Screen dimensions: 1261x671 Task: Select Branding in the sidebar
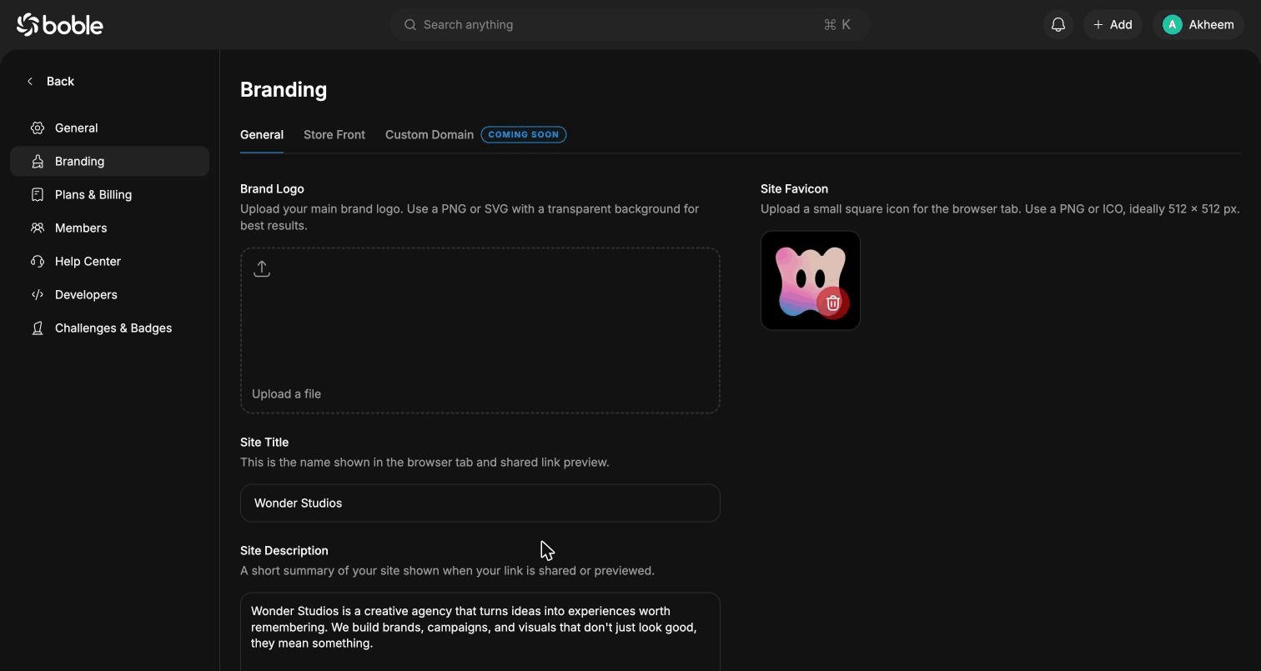click(x=109, y=161)
